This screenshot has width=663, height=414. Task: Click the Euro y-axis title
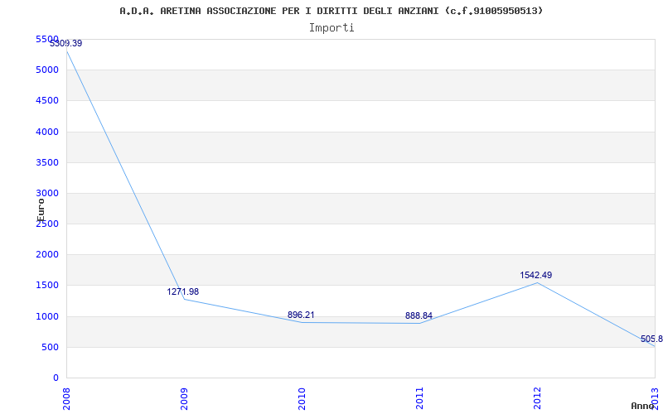click(x=40, y=210)
